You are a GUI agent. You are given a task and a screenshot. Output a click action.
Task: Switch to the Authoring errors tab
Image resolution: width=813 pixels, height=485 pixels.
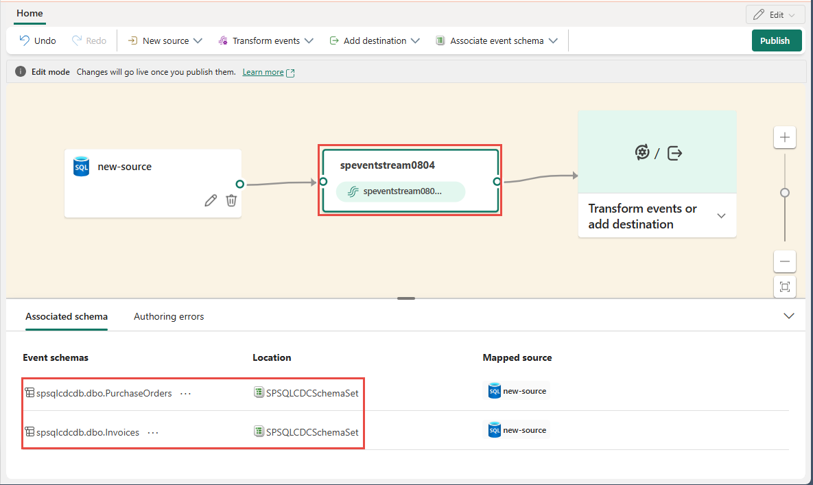pyautogui.click(x=169, y=316)
